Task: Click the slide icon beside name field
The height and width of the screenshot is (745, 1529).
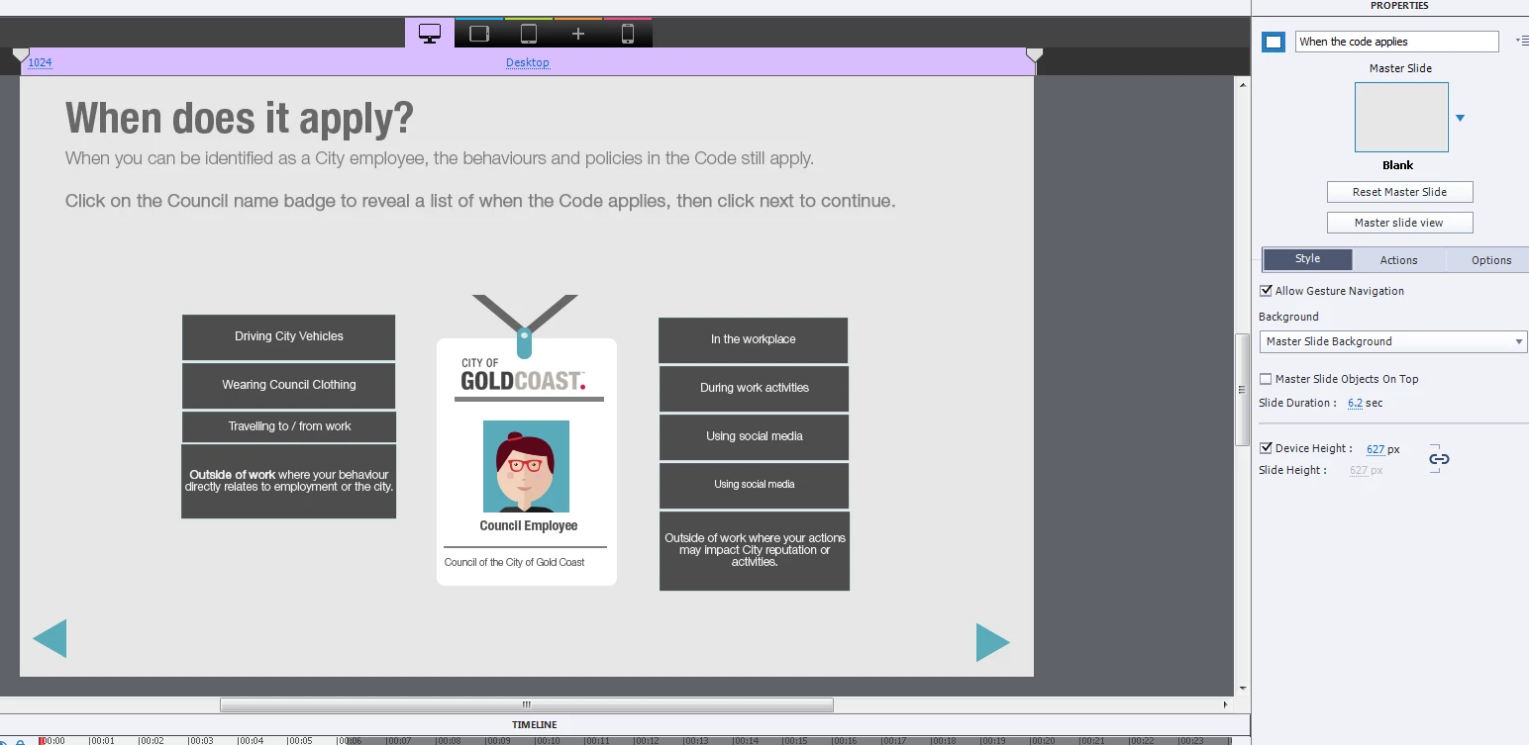Action: click(x=1274, y=42)
